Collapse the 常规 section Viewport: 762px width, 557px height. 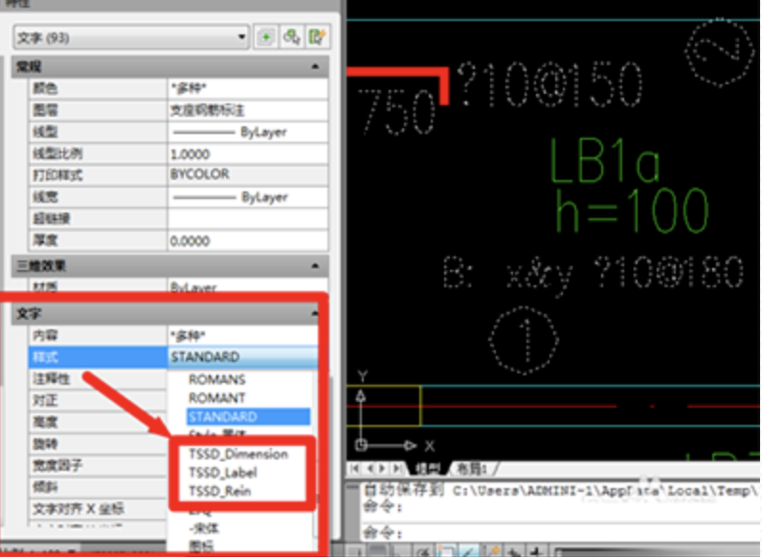[315, 66]
